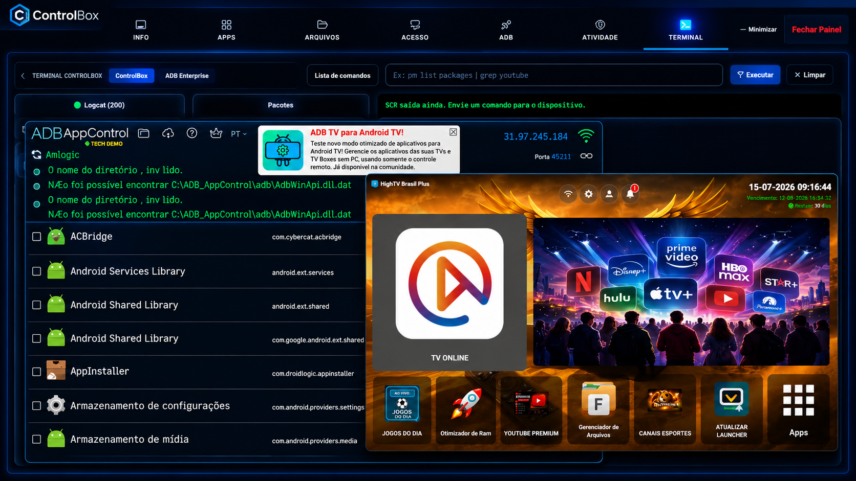Focus the command input field
Viewport: 856px width, 481px height.
coord(554,75)
